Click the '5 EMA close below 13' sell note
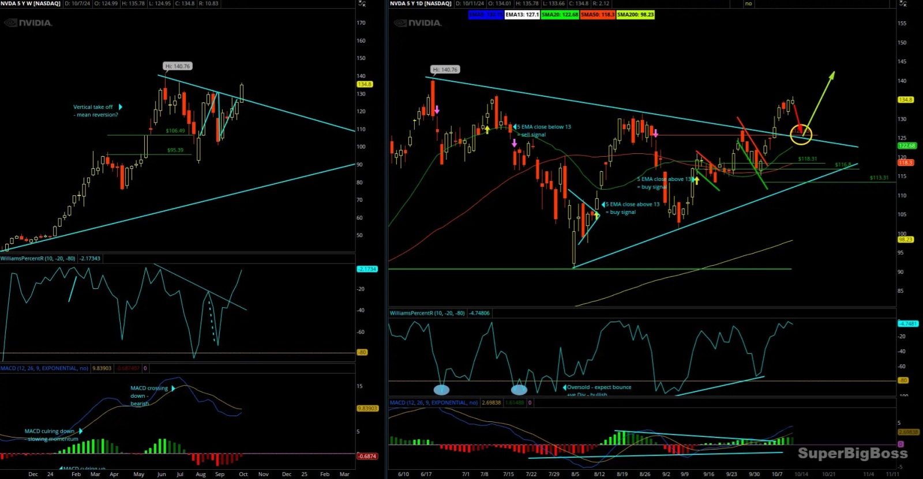Image resolution: width=923 pixels, height=479 pixels. 544,130
